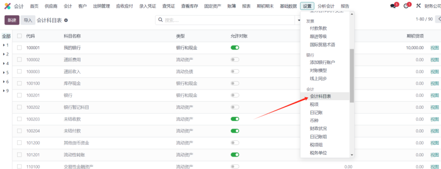
Task: Open 视图 link for 银行 row 100201
Action: pos(435,95)
